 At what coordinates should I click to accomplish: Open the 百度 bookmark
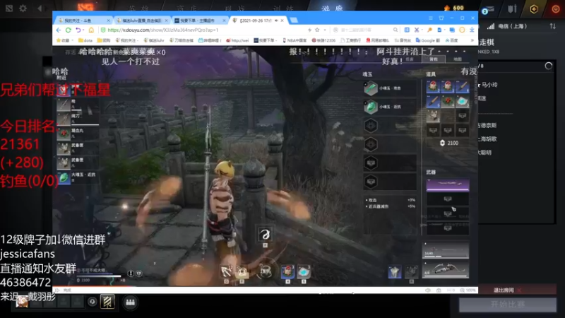point(451,40)
